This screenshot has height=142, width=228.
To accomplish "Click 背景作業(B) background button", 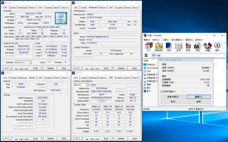I will click(x=173, y=97).
